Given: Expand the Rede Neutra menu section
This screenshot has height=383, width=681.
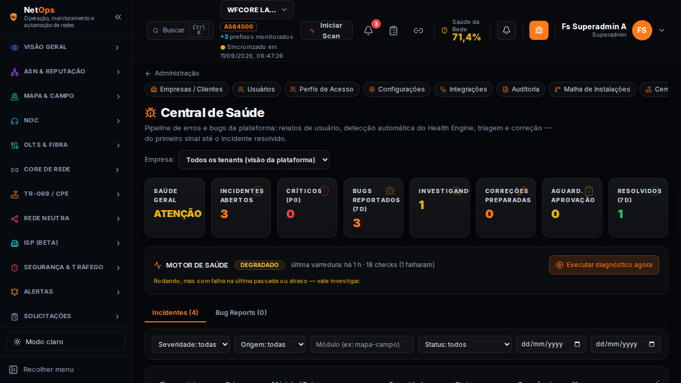Looking at the screenshot, I should (x=65, y=218).
